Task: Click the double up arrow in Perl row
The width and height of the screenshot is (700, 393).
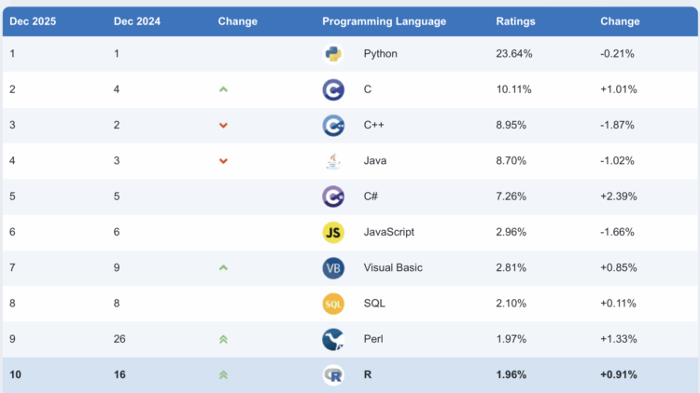Action: click(223, 339)
